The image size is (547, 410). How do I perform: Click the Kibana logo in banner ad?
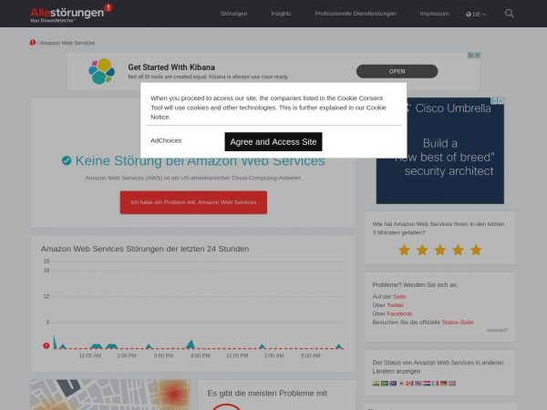[102, 71]
